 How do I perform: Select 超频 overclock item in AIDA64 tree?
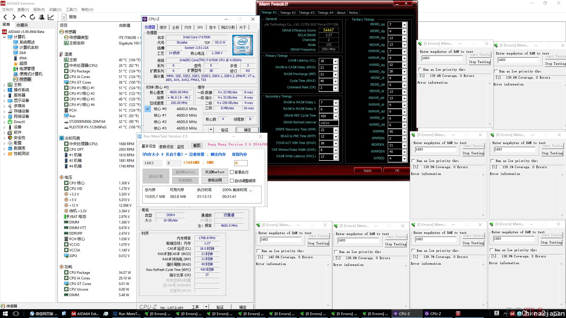point(23,63)
